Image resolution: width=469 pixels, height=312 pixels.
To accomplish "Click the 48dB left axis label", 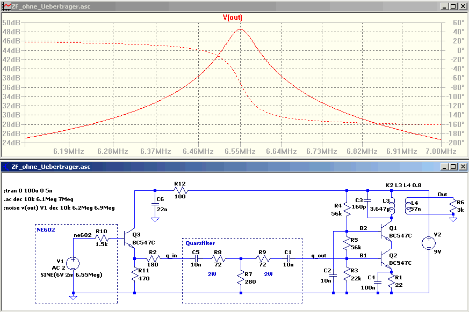I will coord(11,32).
